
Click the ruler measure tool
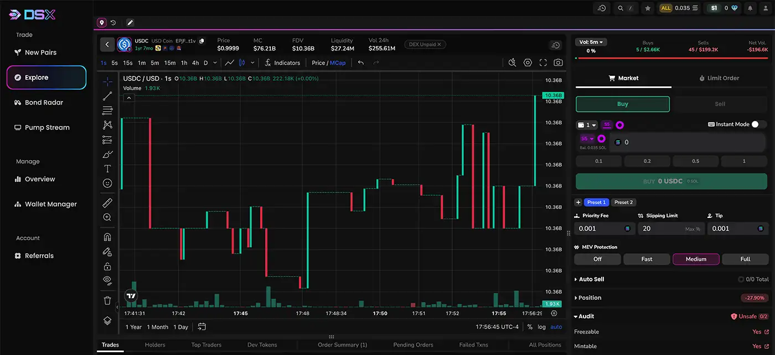[x=107, y=203]
